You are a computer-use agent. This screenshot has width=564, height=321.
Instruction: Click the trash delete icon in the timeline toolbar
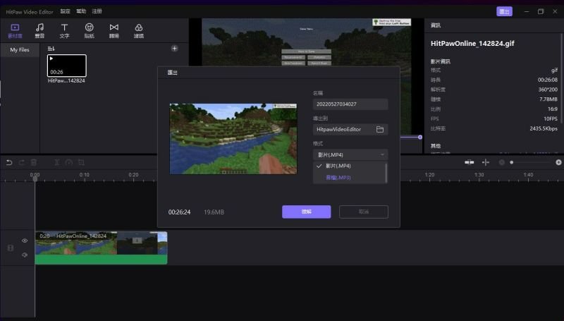click(x=33, y=162)
